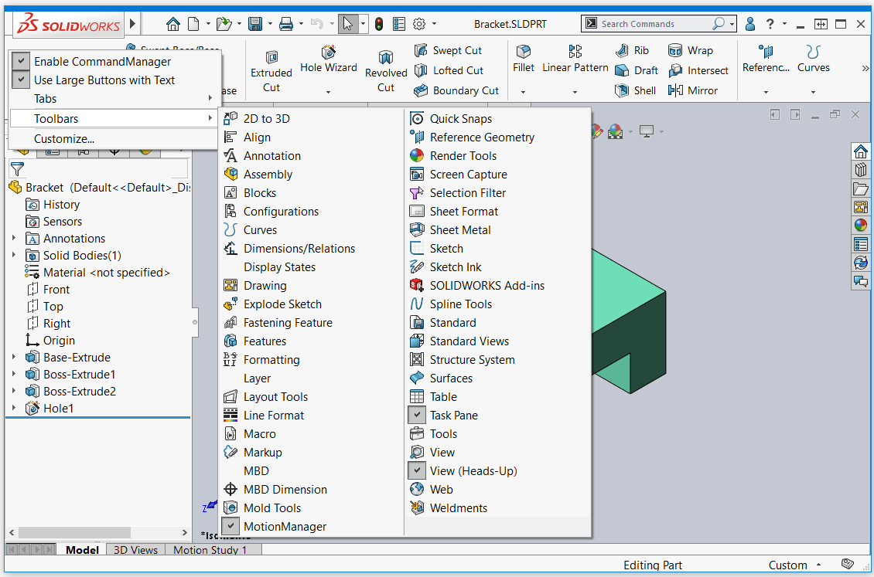Click the Mirror feature tool
Viewport: 874px width, 577px height.
(693, 90)
